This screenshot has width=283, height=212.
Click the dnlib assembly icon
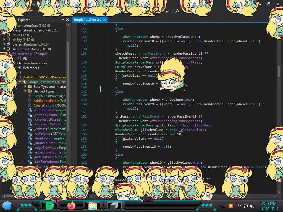point(8,35)
